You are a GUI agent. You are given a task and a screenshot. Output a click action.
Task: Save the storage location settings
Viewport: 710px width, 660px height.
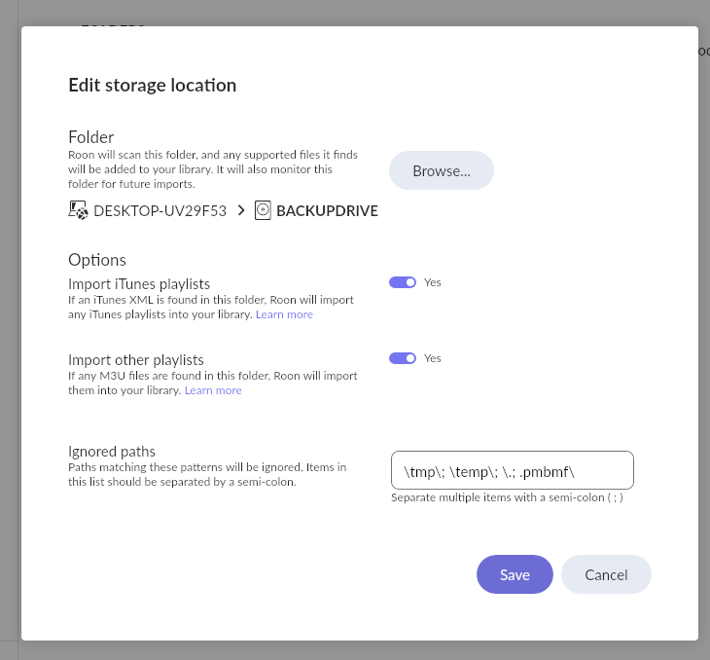[x=515, y=574]
